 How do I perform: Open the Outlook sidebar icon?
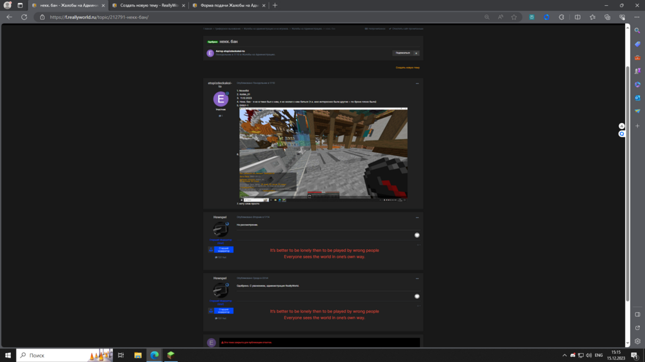pos(637,98)
